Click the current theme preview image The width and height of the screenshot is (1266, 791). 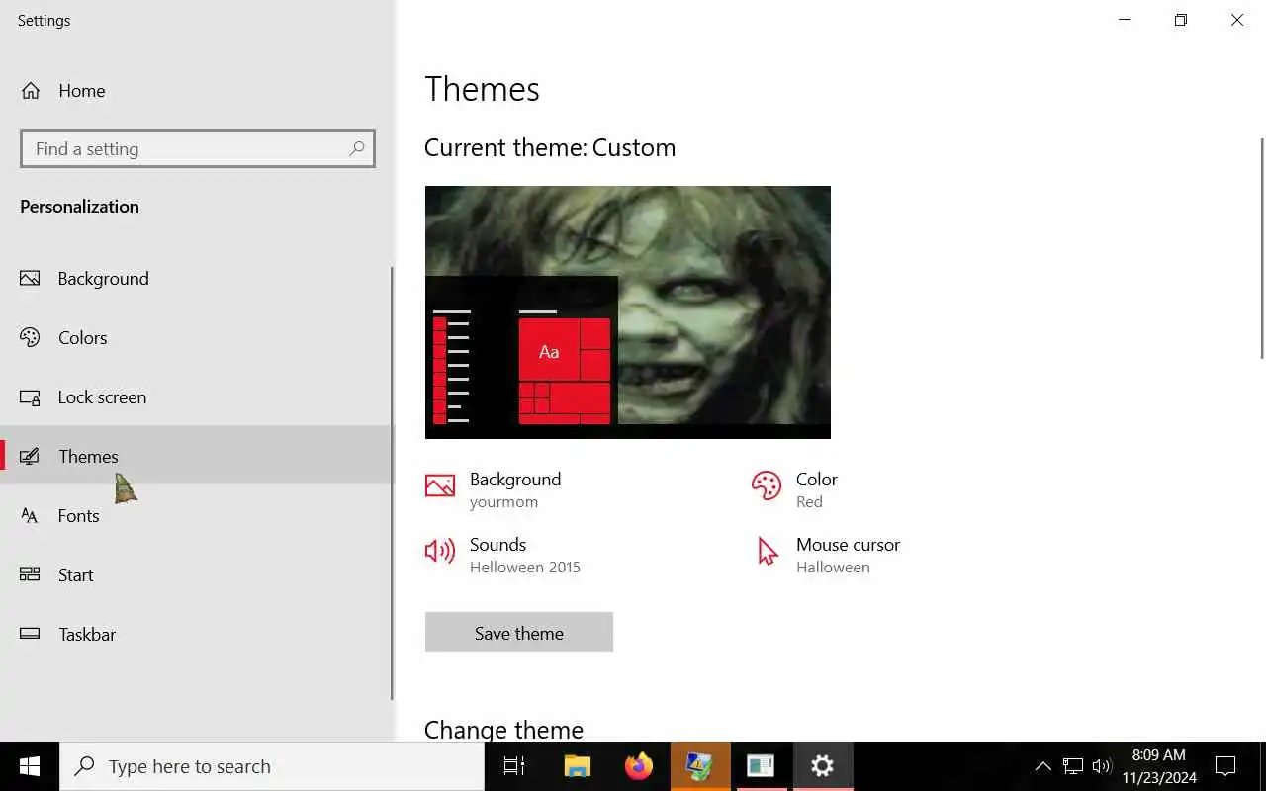[x=628, y=312]
